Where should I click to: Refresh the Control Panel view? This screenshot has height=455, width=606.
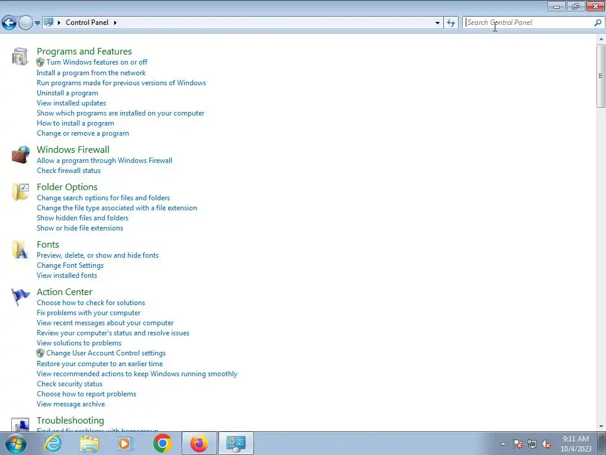(x=451, y=23)
